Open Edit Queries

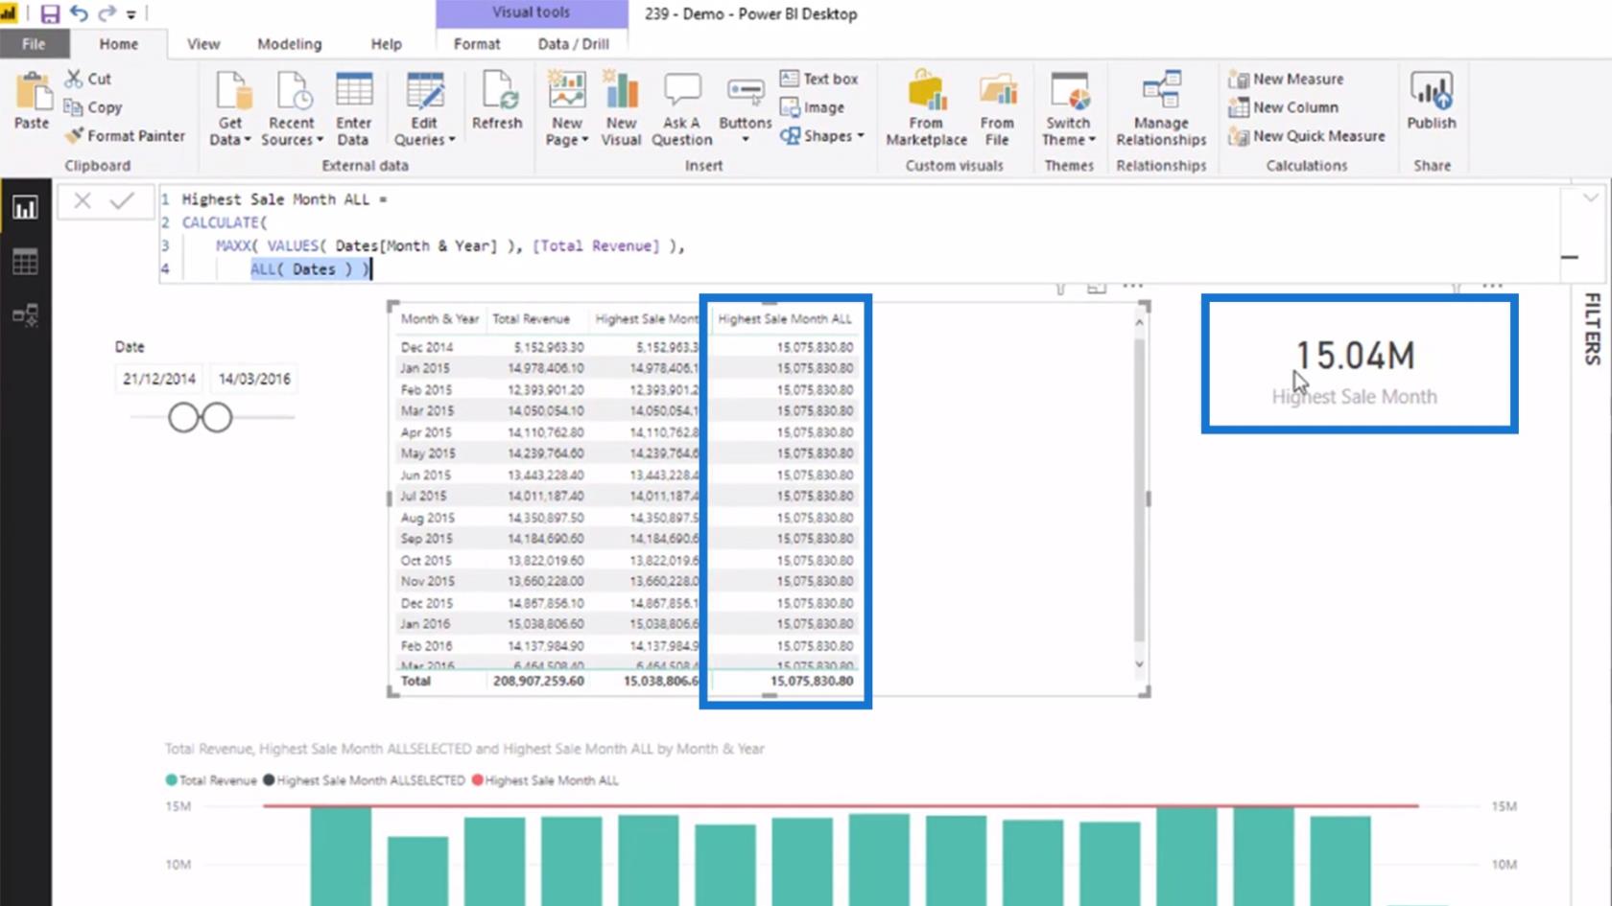(x=424, y=108)
